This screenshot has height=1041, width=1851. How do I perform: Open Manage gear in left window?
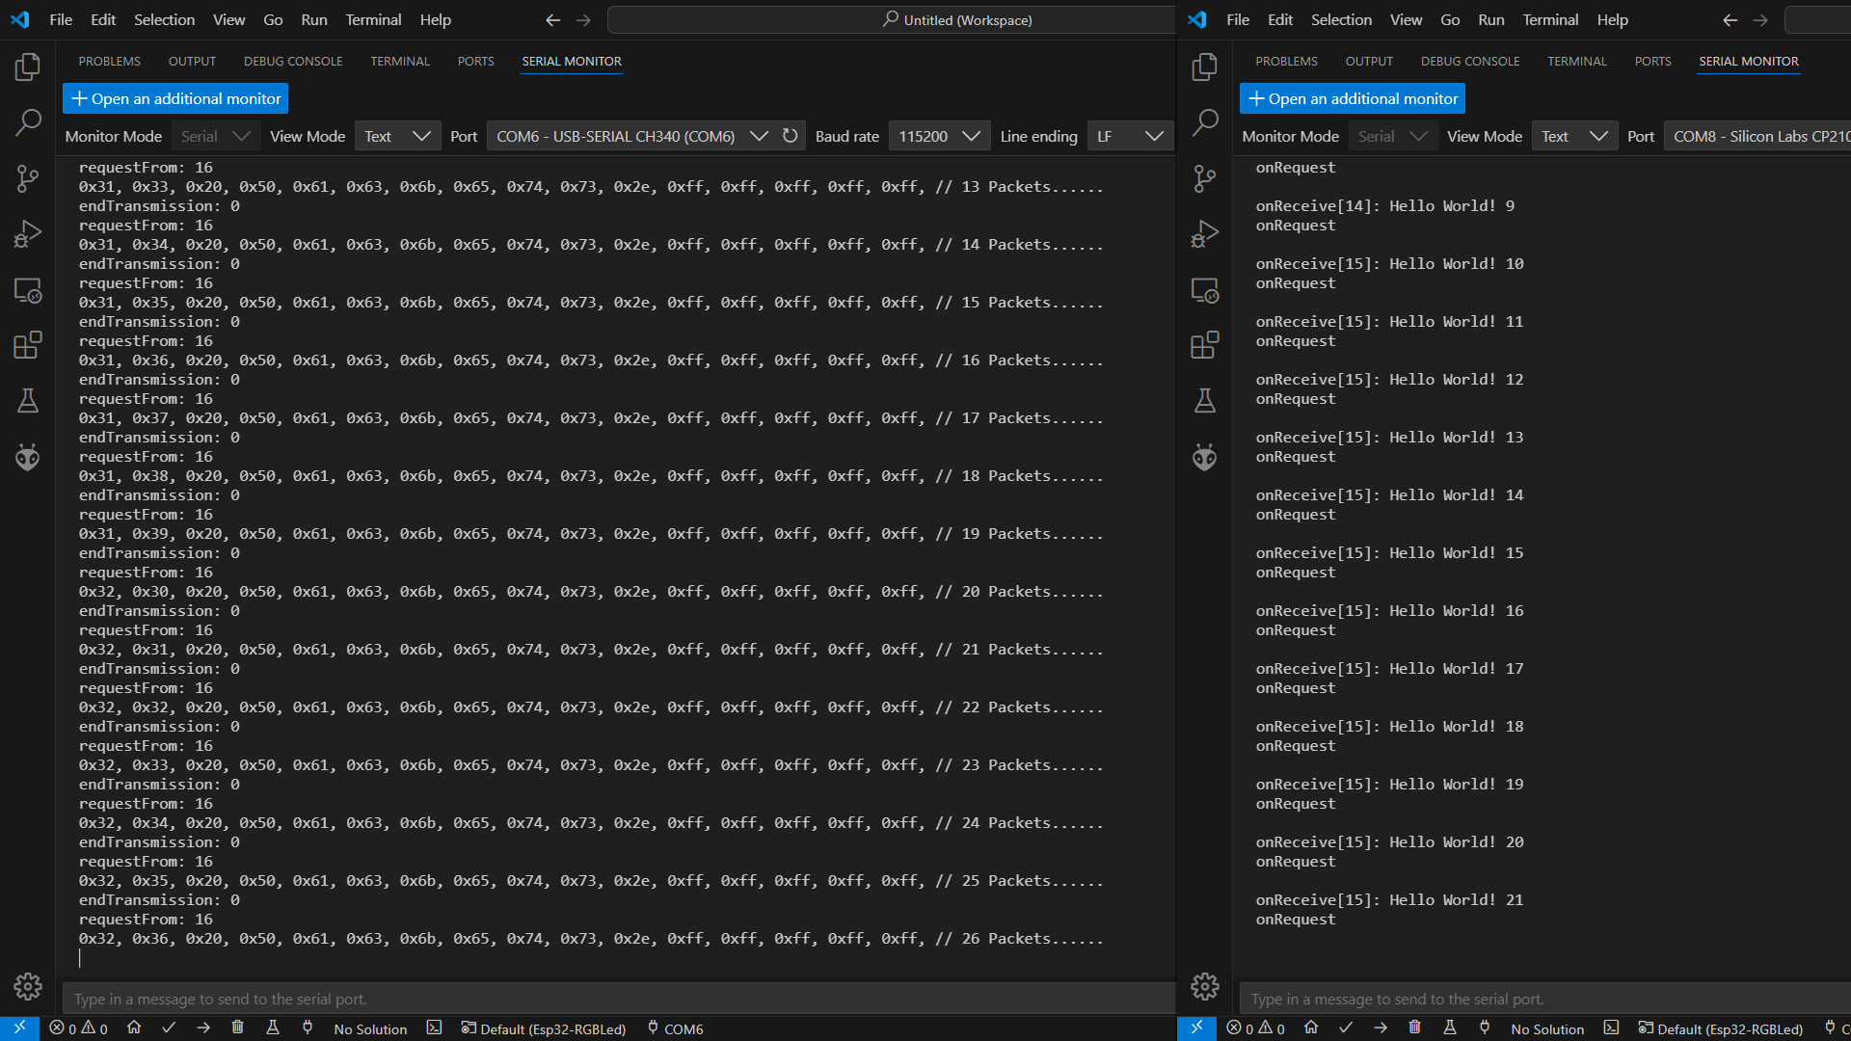28,986
